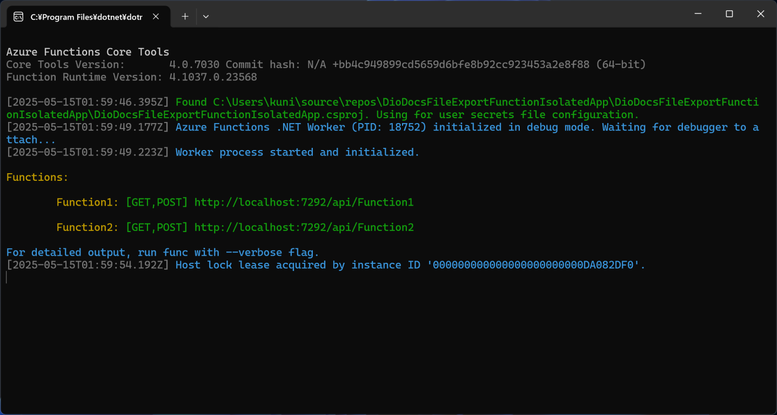This screenshot has height=415, width=777.
Task: Select the C:¥Program Files¥dotnet tab title
Action: (x=86, y=17)
